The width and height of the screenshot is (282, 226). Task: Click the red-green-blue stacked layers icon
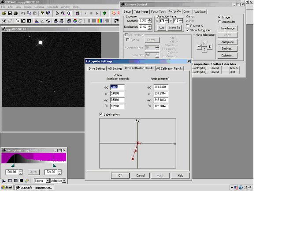point(75,21)
